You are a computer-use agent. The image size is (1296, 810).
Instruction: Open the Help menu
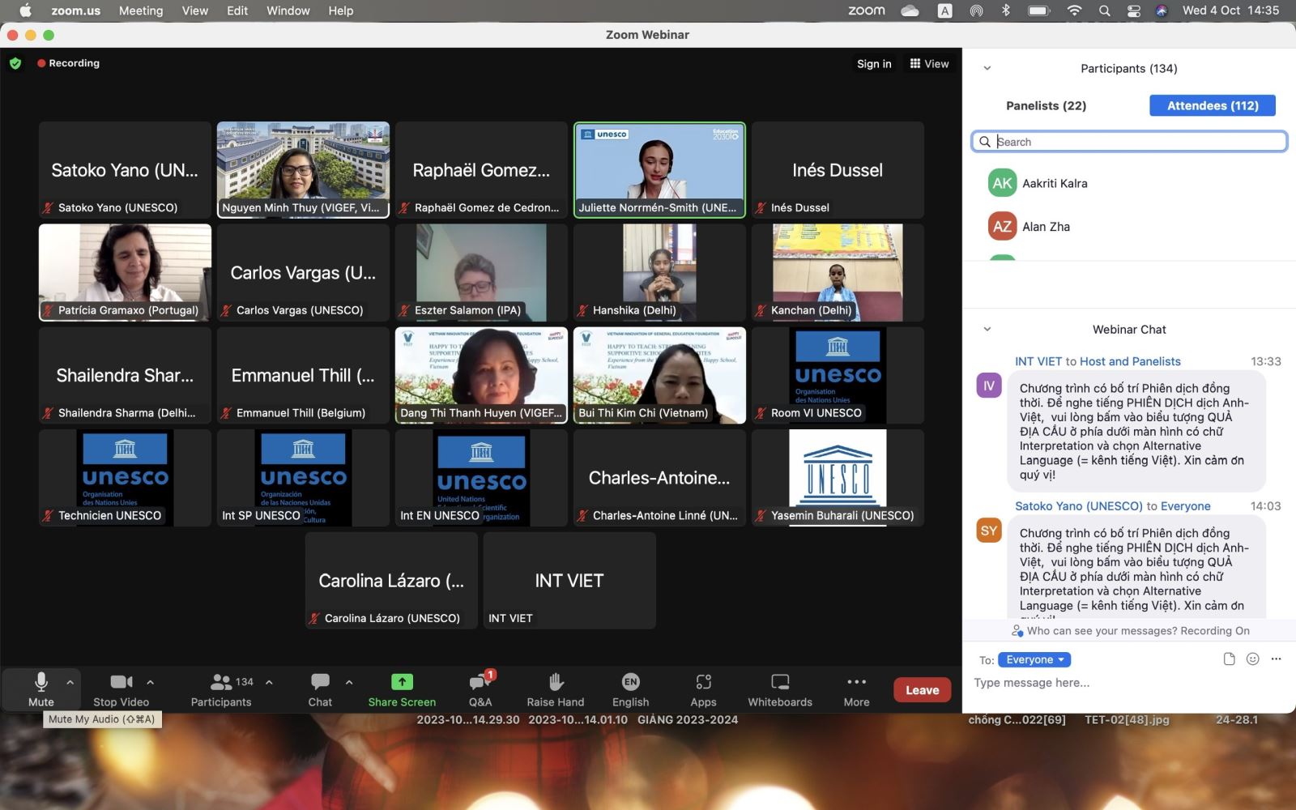tap(340, 11)
